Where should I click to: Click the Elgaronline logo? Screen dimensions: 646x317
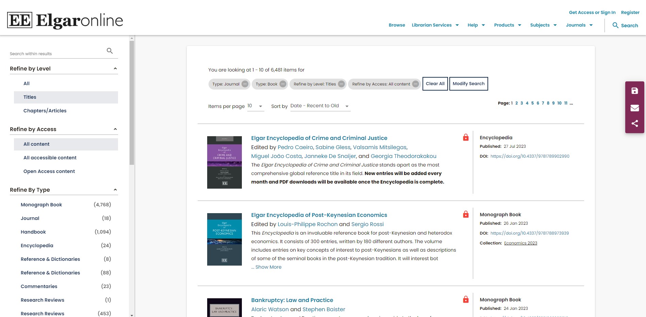(65, 21)
